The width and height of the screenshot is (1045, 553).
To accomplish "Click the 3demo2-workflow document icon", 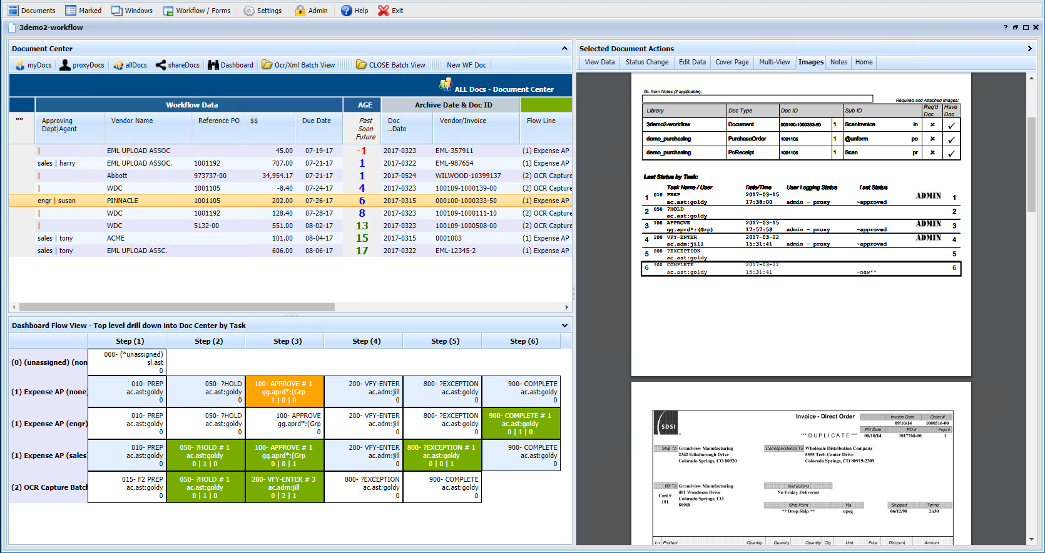I will [x=12, y=27].
